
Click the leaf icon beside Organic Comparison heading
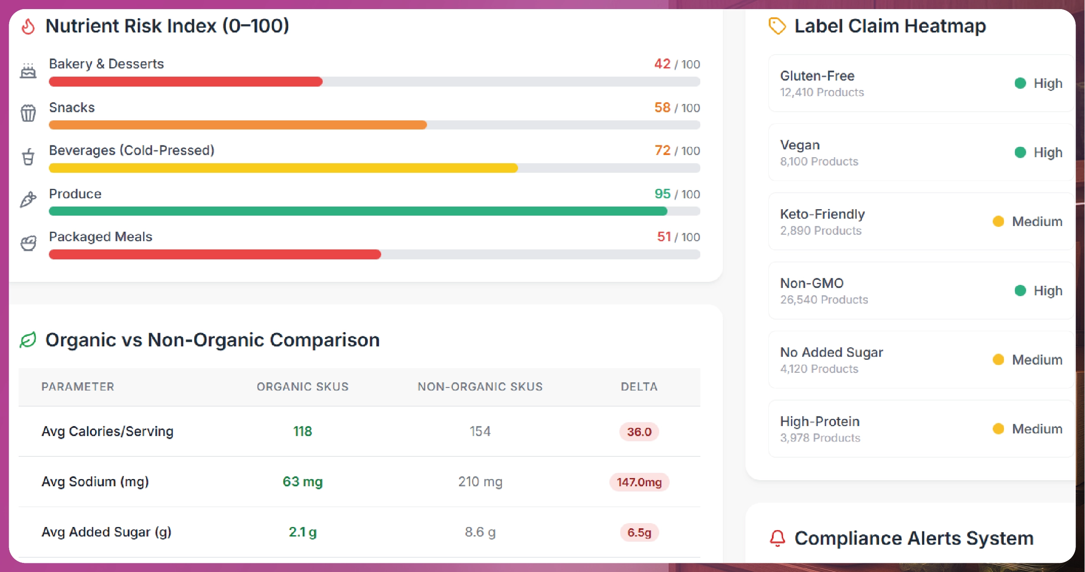(x=29, y=340)
